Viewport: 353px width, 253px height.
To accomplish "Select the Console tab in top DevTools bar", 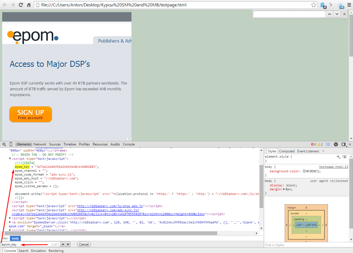I will (x=129, y=144).
